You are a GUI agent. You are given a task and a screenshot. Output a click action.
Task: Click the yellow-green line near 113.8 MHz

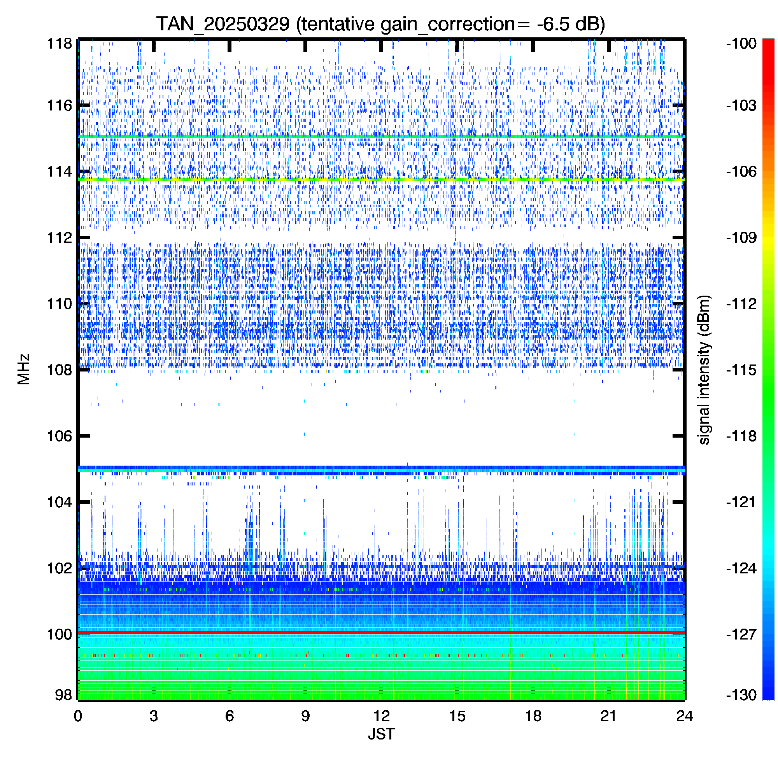(381, 180)
